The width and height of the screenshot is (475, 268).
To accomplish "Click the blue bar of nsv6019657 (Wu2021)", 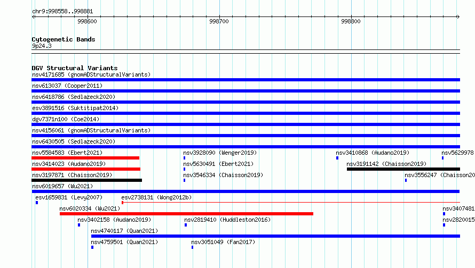I will (x=246, y=191).
